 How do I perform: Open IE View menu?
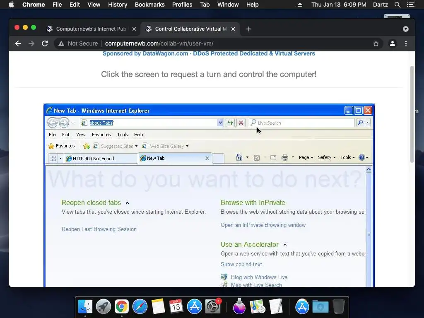pyautogui.click(x=81, y=135)
